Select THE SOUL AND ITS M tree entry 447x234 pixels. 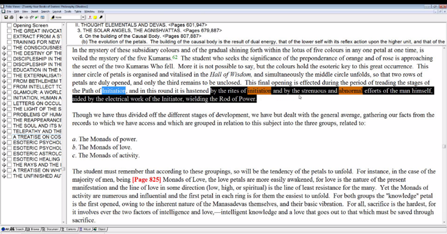[37, 126]
